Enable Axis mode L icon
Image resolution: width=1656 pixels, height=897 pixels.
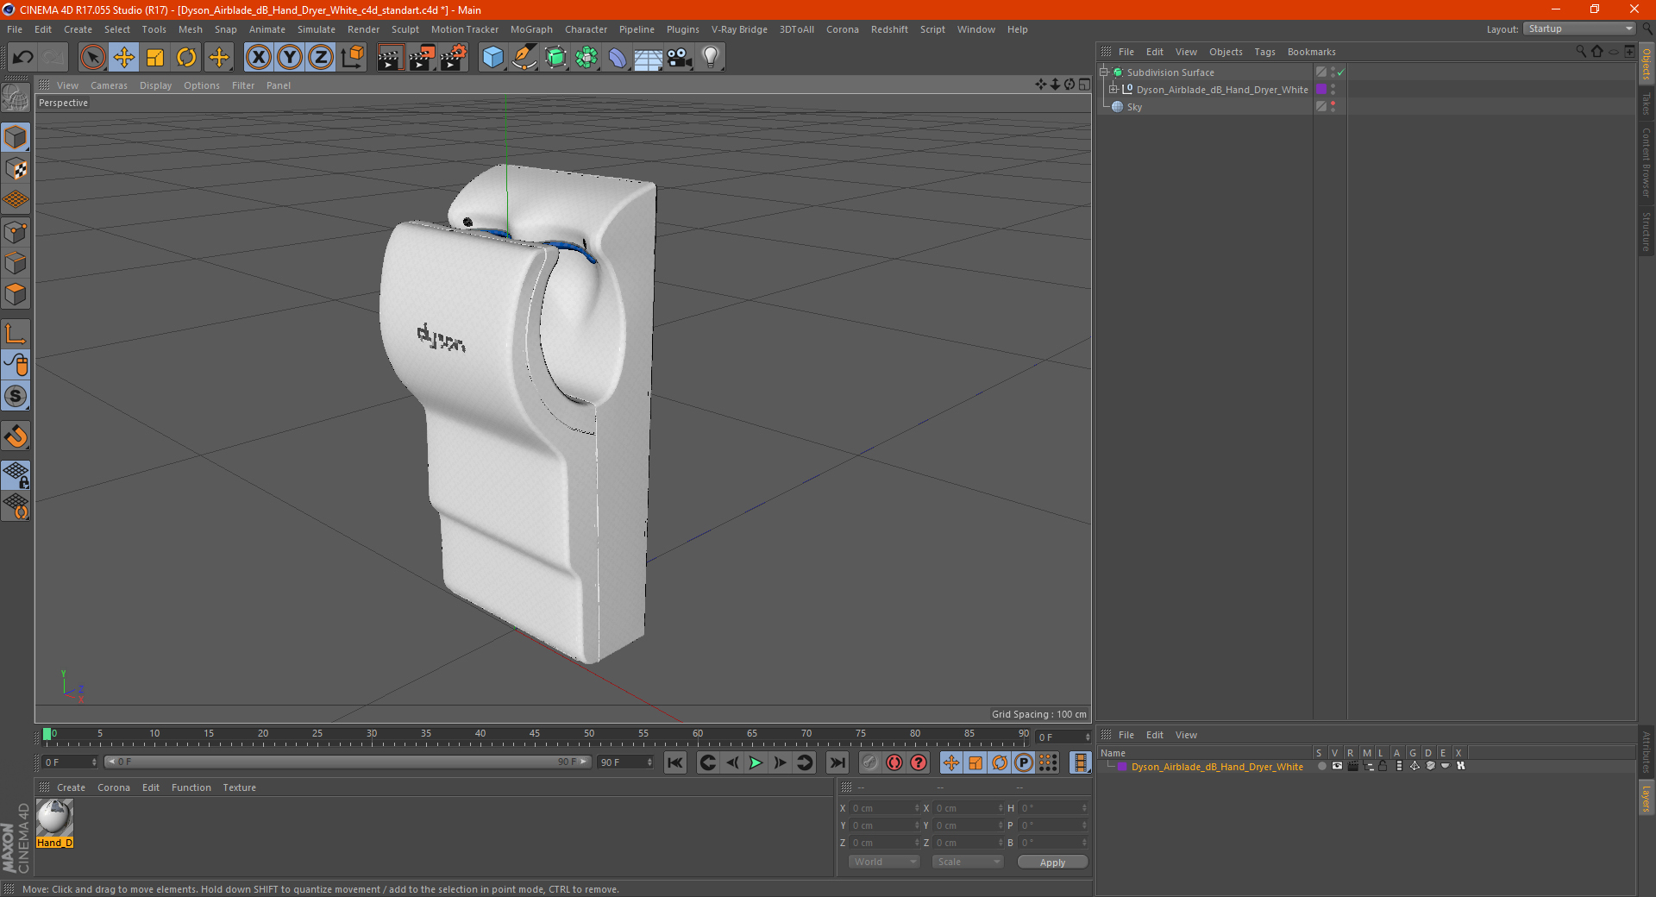point(16,334)
